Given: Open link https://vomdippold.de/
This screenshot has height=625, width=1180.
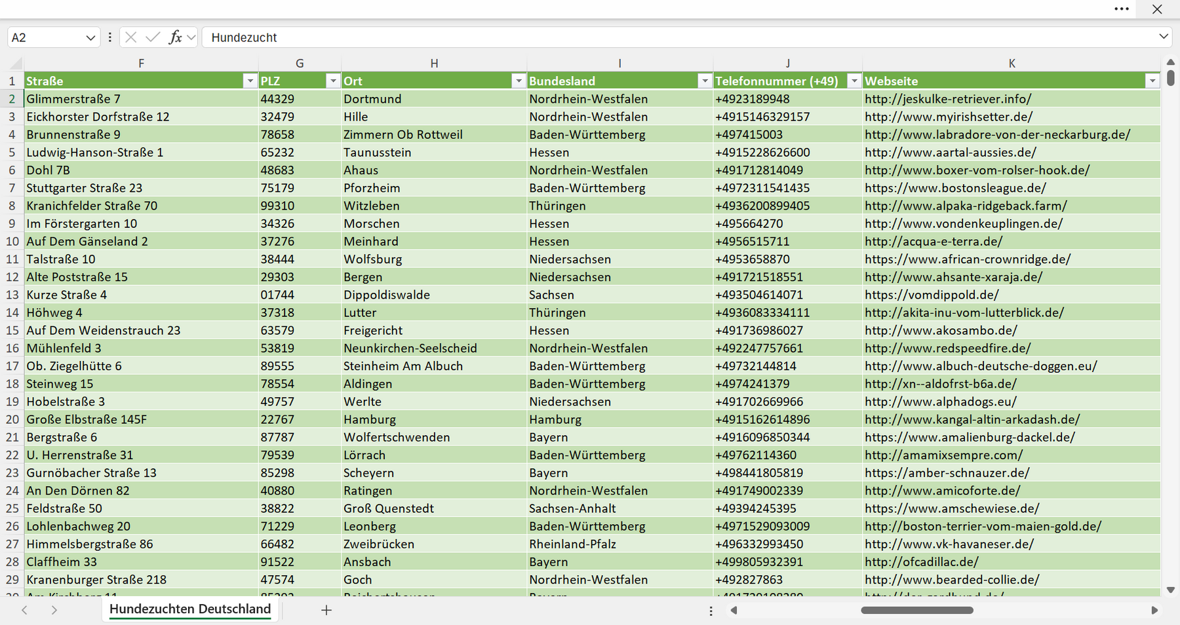Looking at the screenshot, I should [932, 295].
